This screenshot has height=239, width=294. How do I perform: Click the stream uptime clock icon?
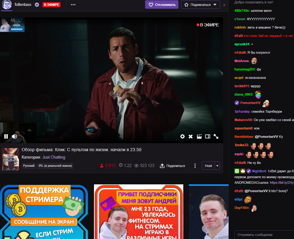tap(121, 165)
